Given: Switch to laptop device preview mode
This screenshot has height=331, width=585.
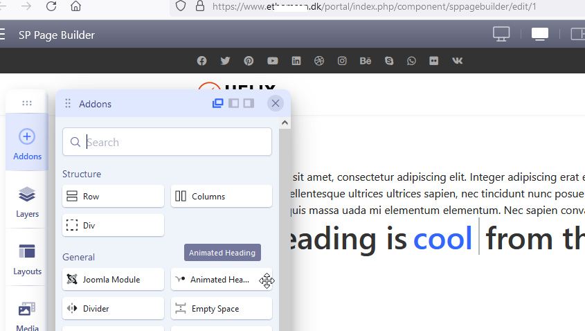Looking at the screenshot, I should (540, 34).
